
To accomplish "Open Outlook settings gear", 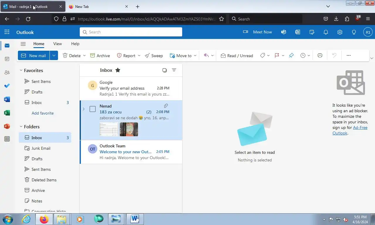I will [x=340, y=32].
